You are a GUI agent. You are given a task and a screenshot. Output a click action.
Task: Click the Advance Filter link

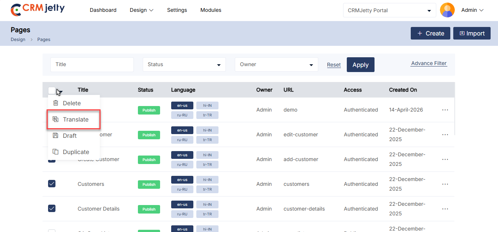[429, 64]
